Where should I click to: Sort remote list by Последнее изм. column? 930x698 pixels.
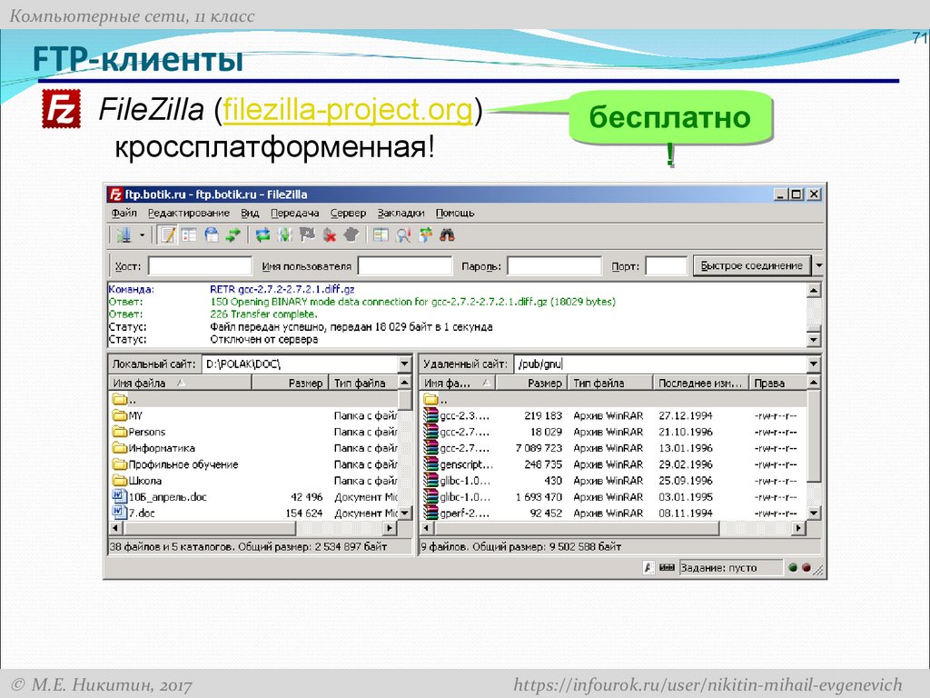pos(701,383)
